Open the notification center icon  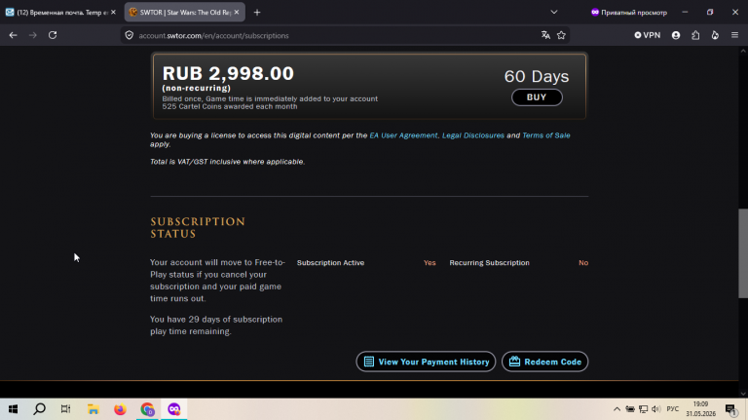730,409
